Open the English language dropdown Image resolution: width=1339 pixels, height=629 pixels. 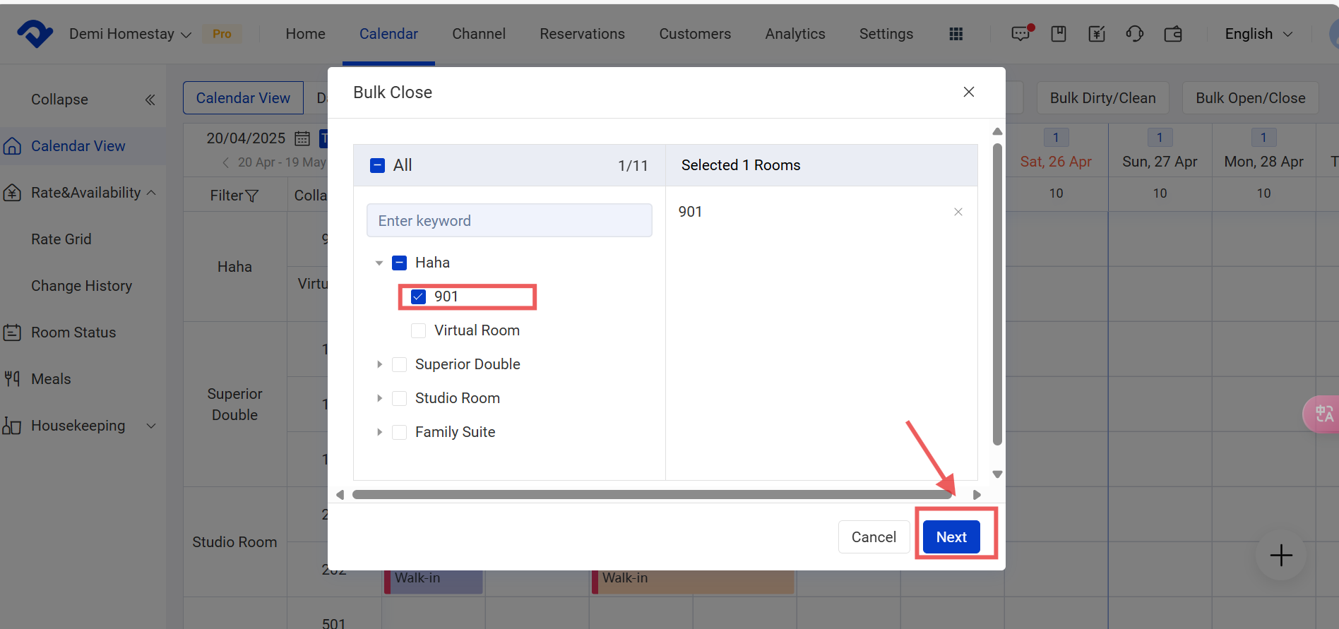1258,34
